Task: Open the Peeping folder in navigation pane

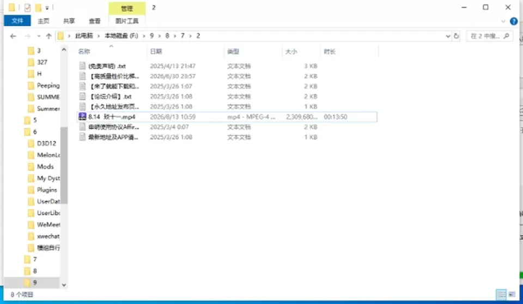Action: 48,86
